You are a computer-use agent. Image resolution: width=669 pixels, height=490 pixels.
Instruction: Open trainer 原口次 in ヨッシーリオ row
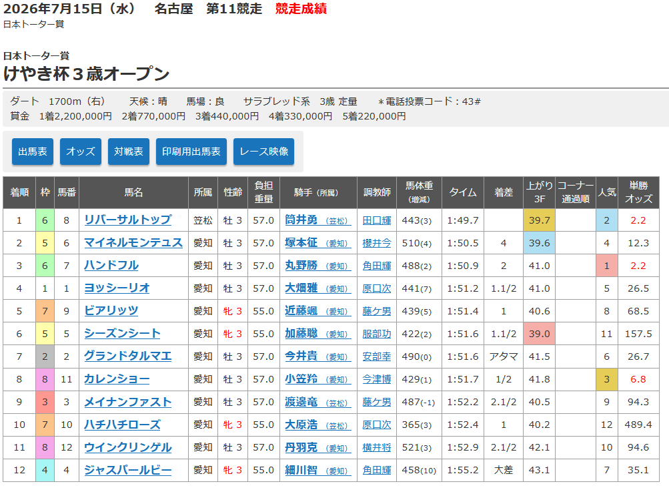(x=377, y=288)
